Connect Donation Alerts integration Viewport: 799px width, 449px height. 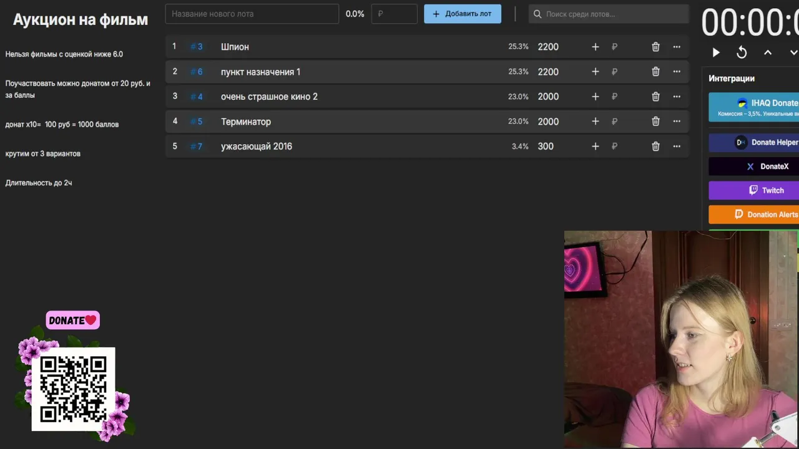(x=753, y=215)
